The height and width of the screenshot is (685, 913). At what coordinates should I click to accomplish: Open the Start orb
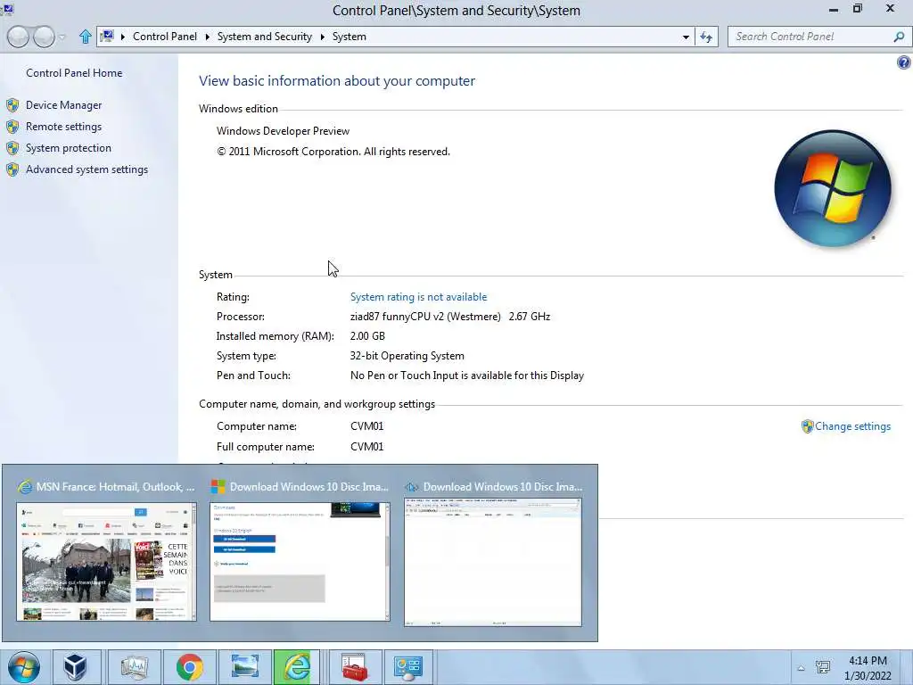coord(24,667)
